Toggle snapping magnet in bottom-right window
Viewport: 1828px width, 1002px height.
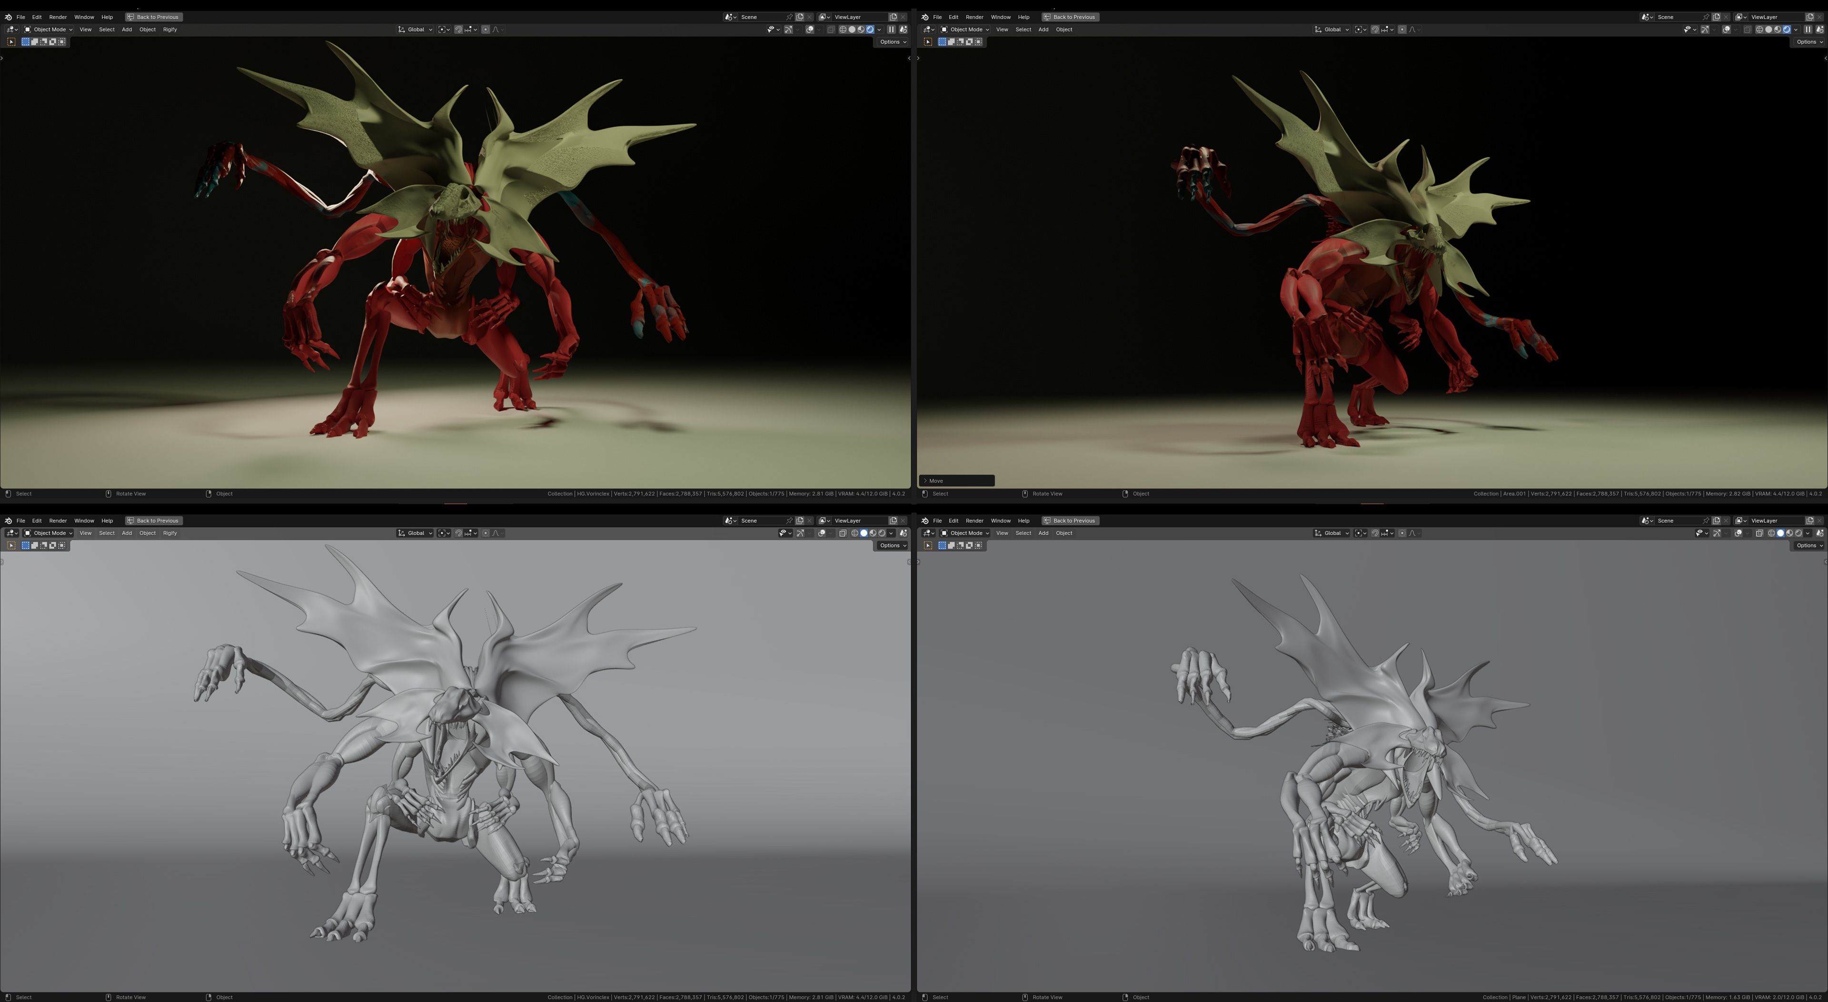point(1375,533)
